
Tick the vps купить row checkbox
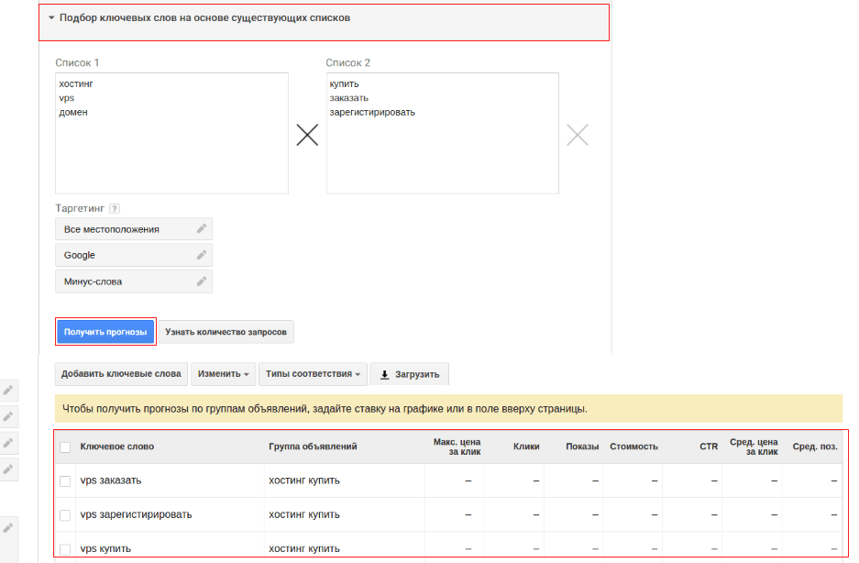click(x=65, y=549)
